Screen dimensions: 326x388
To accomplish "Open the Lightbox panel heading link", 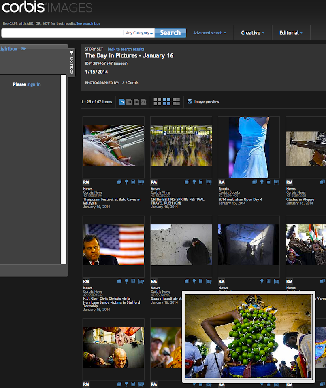I will [9, 49].
